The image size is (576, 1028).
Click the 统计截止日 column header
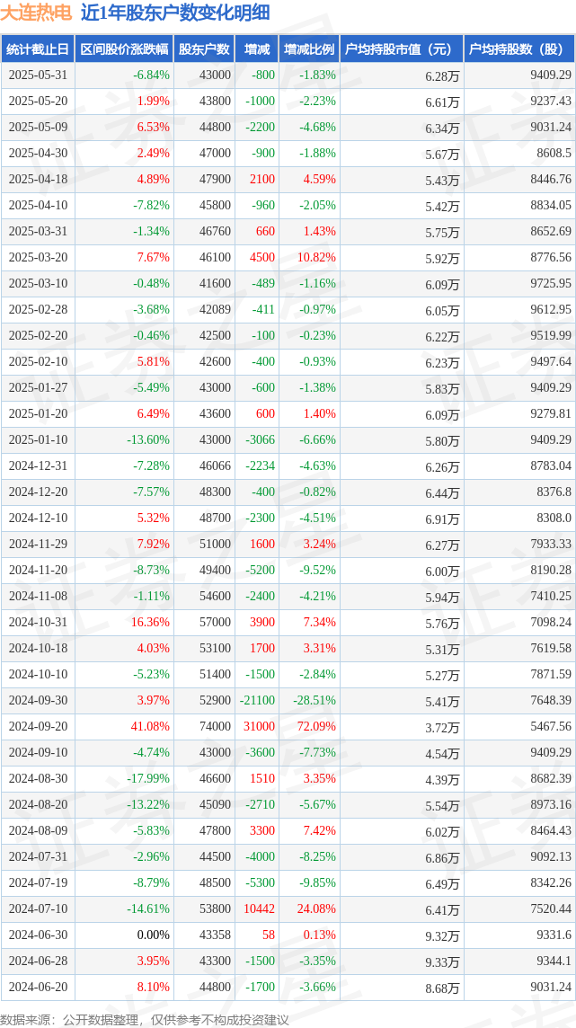[38, 49]
